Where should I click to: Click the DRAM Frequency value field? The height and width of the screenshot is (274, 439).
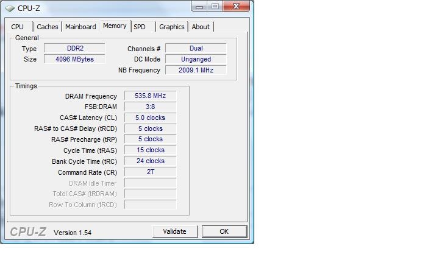tap(150, 96)
